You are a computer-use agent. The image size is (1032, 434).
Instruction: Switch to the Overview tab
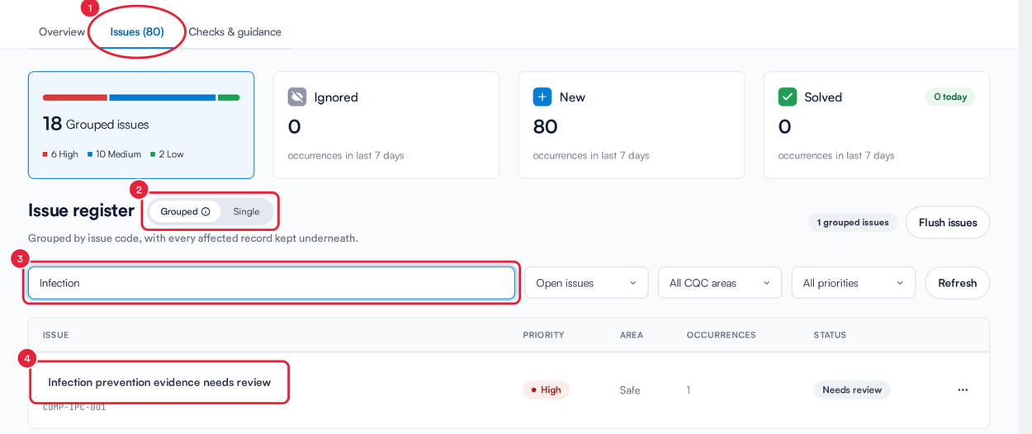click(x=62, y=32)
